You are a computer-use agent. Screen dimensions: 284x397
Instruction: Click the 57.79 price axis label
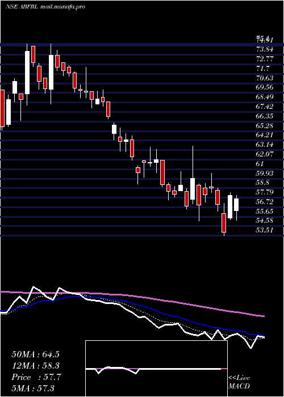265,192
